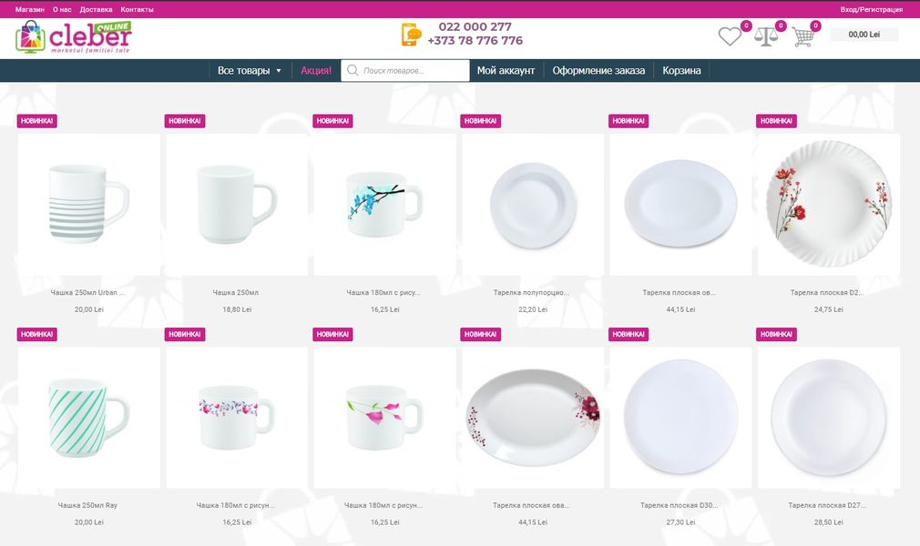Click the Чашка 250мл Ray product title
Screen dimensions: 920x546
[88, 505]
